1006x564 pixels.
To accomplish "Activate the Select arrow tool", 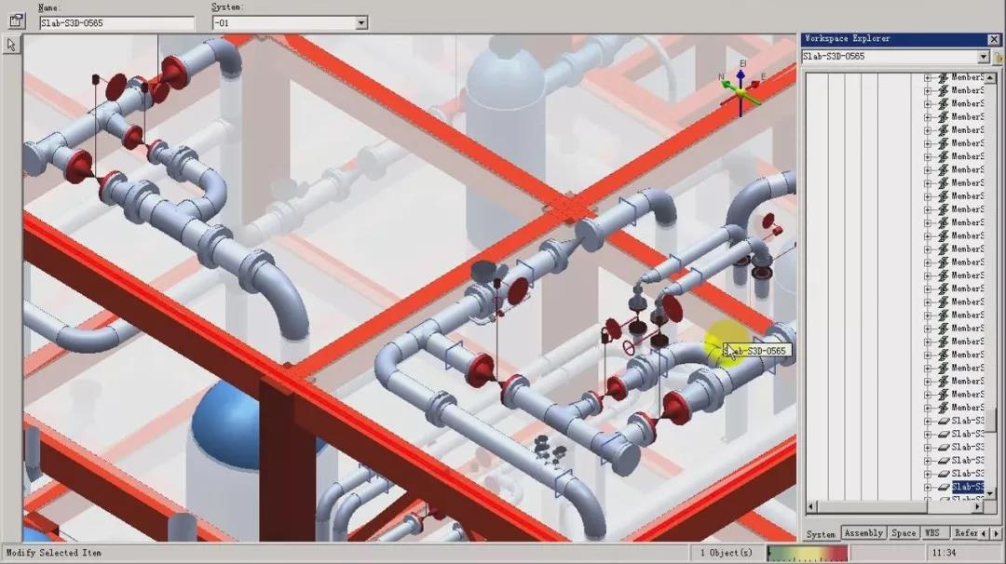I will pyautogui.click(x=12, y=45).
